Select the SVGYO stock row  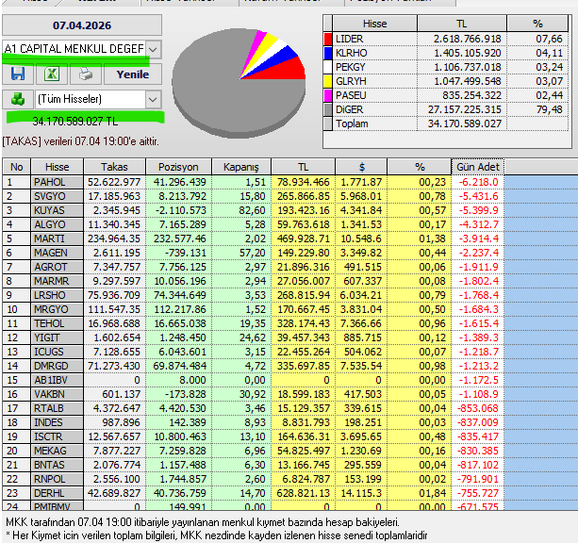253,196
